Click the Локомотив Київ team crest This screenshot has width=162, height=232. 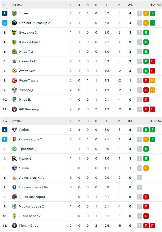coord(14,178)
